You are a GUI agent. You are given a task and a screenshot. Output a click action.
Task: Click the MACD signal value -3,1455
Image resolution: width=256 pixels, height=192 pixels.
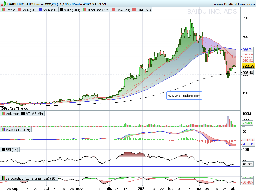248,140
